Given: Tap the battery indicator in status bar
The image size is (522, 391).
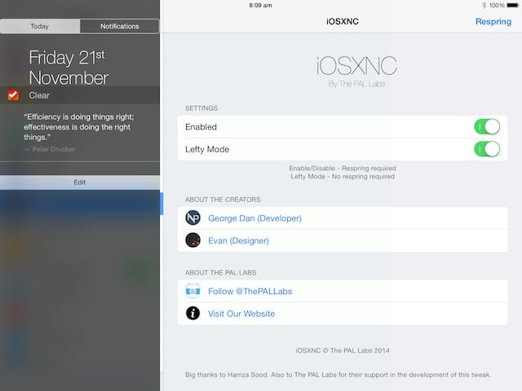Looking at the screenshot, I should pos(513,6).
